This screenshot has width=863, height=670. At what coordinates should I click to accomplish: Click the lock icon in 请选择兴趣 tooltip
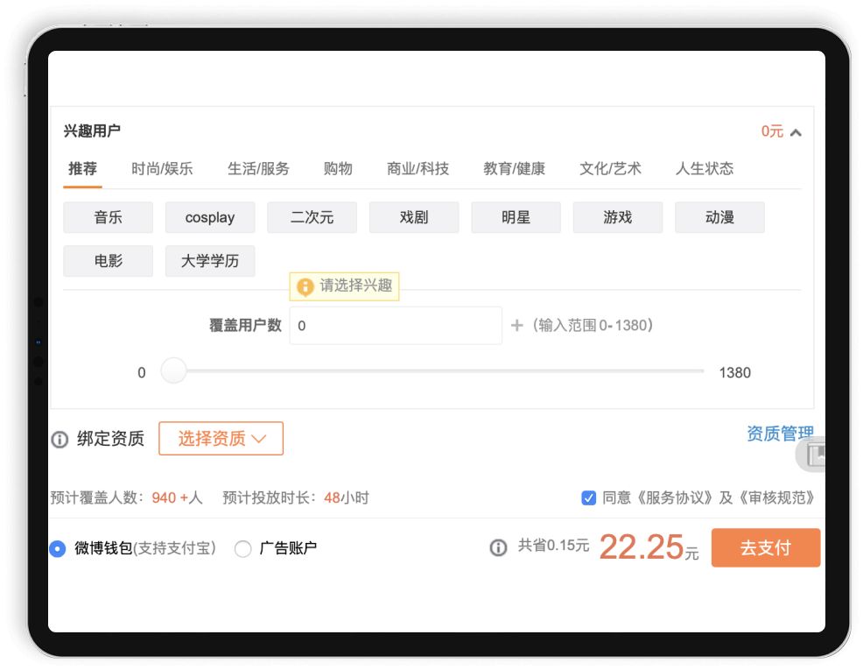coord(305,286)
